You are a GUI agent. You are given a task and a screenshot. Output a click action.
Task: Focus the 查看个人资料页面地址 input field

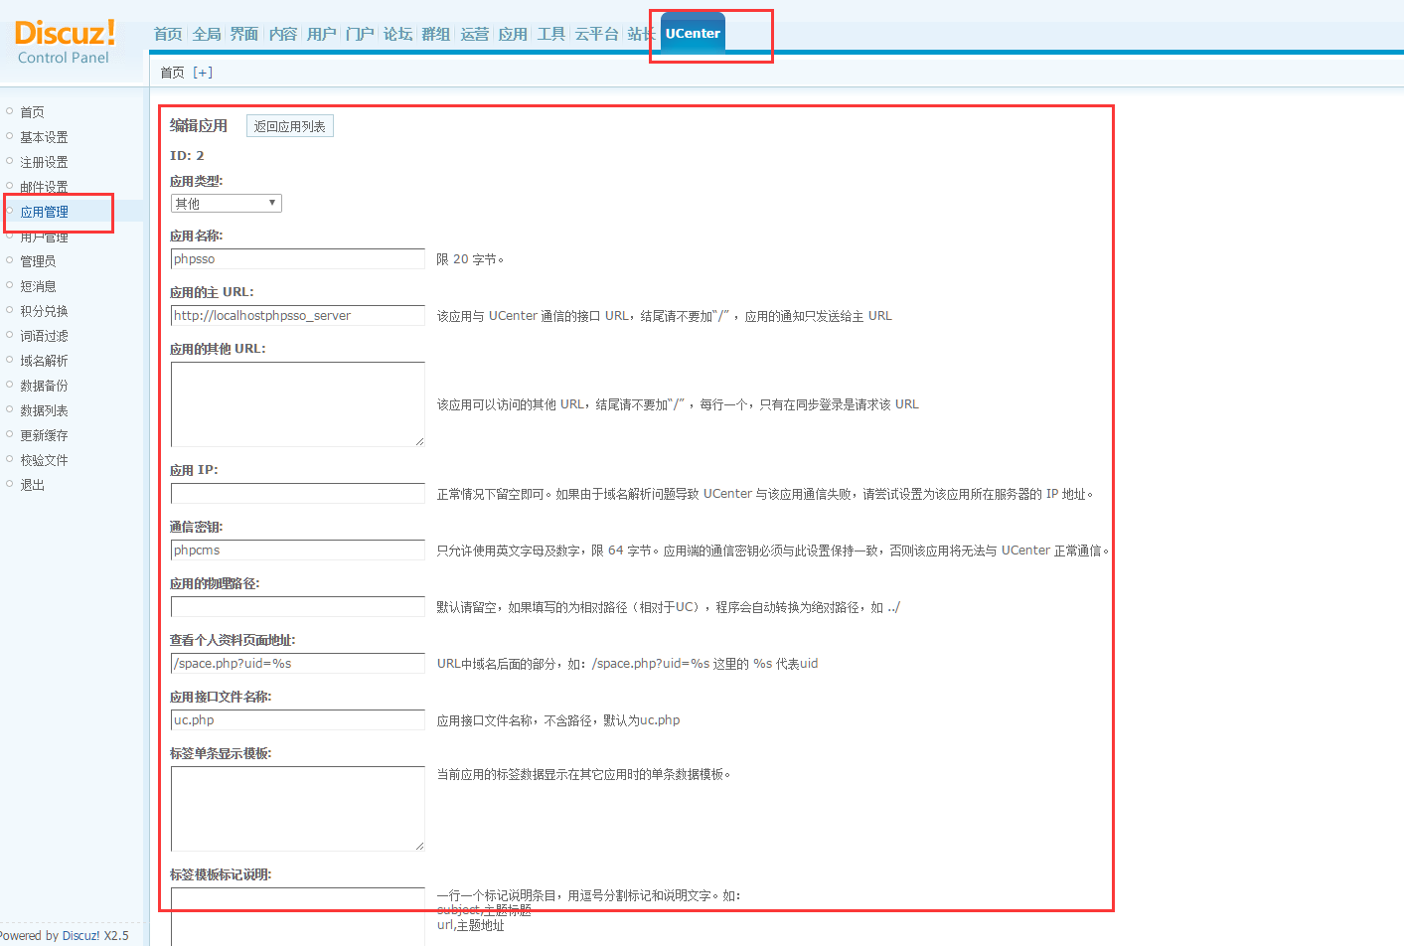298,663
